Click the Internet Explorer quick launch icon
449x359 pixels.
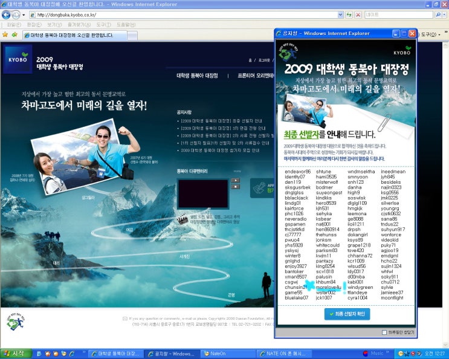(71, 354)
